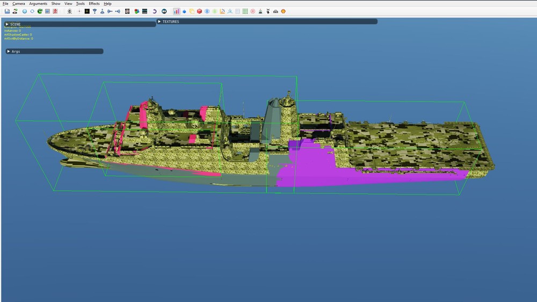Screen dimensions: 537x302
Task: Open the Arguments menu
Action: click(38, 3)
